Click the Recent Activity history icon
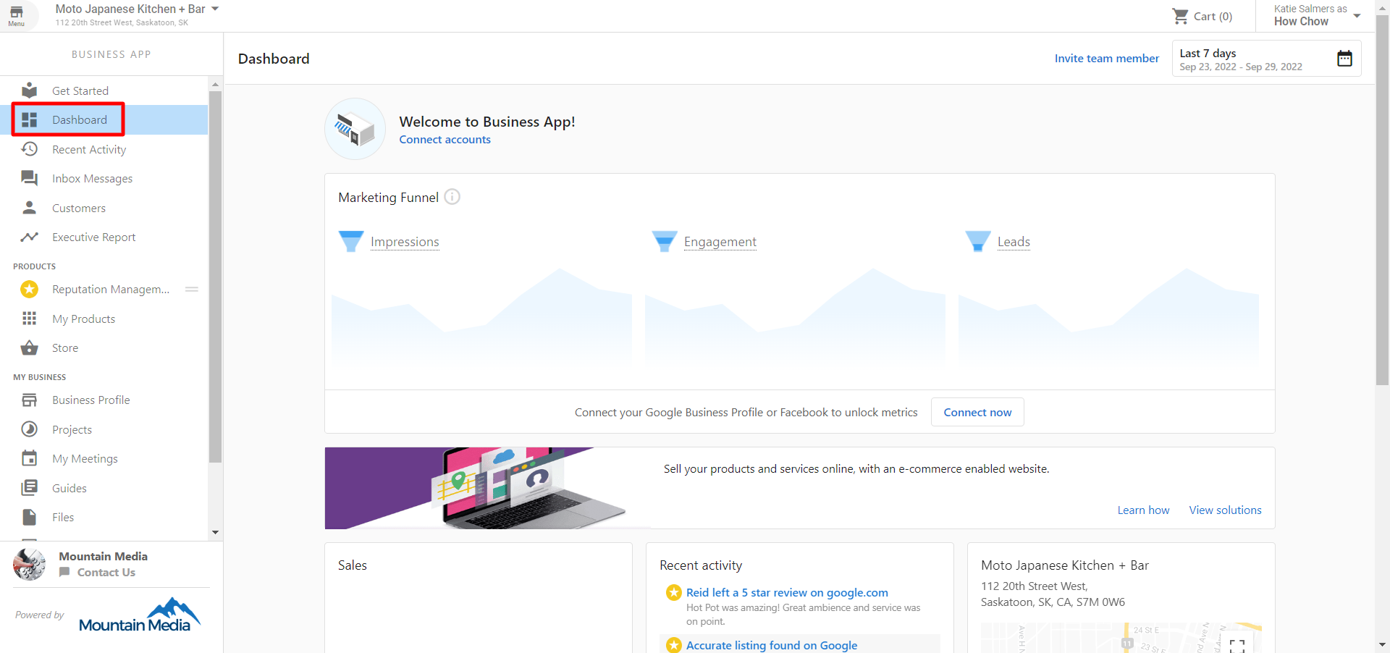 coord(30,149)
